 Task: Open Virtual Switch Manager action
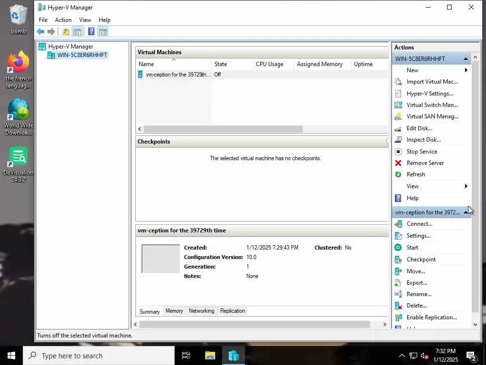(x=432, y=105)
